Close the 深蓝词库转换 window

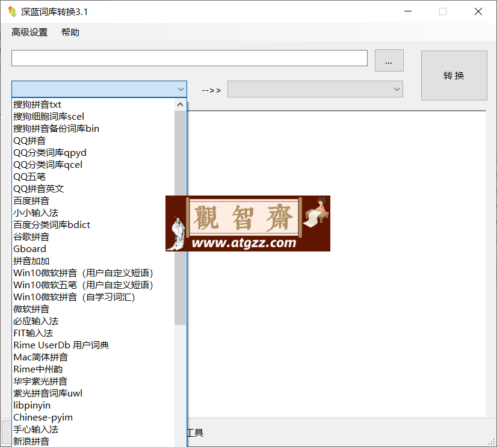coord(478,11)
